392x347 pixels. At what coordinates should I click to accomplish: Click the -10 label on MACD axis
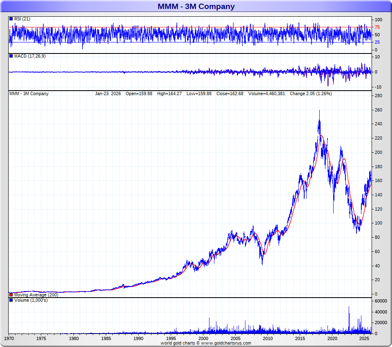pos(378,87)
